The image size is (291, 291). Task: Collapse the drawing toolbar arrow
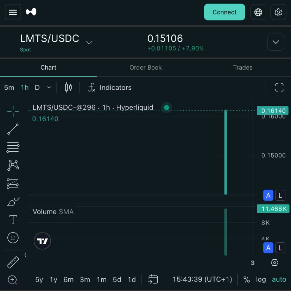pos(25,255)
